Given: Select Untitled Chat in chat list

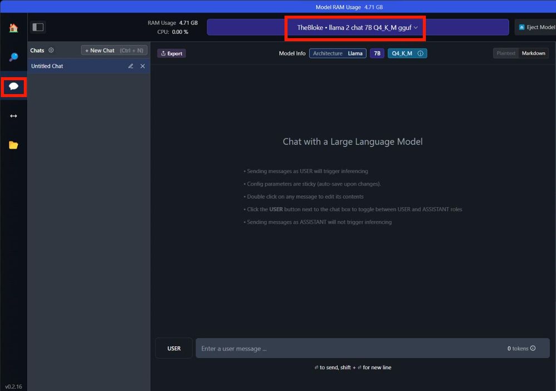Looking at the screenshot, I should [72, 66].
